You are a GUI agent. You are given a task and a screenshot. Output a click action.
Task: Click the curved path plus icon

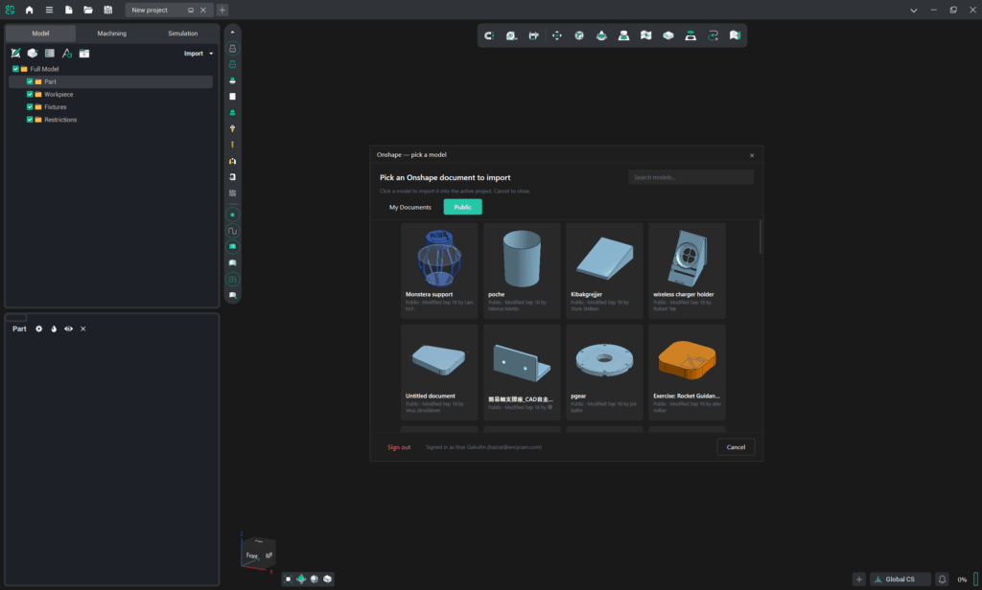click(713, 35)
